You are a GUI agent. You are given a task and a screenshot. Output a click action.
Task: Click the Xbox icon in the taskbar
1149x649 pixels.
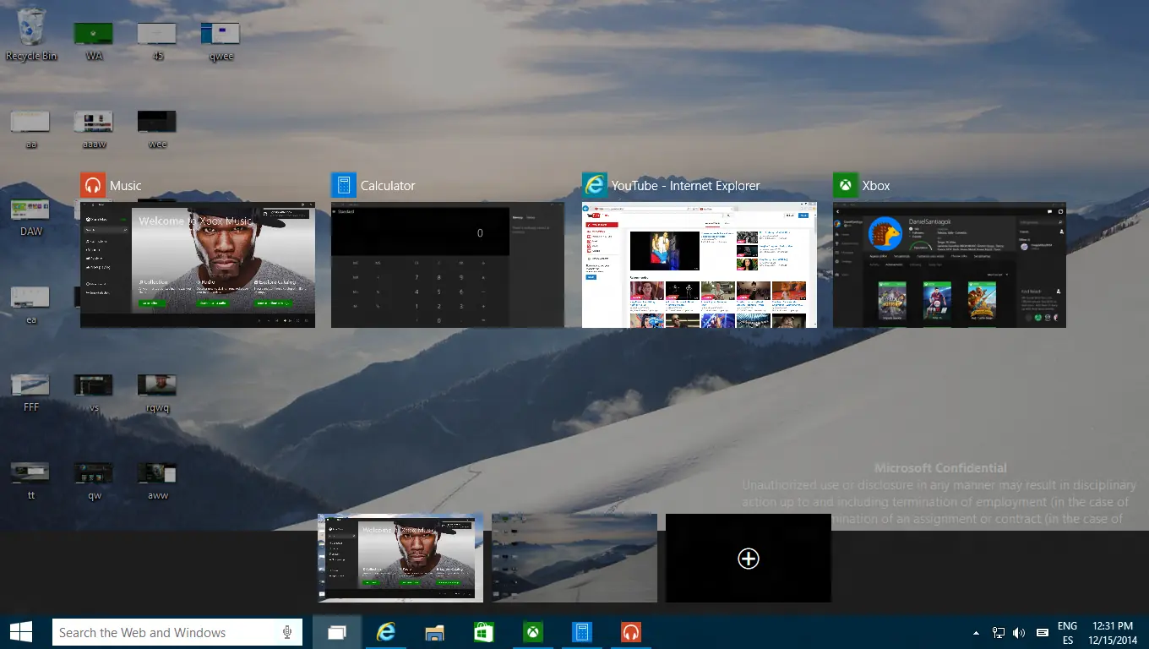coord(532,632)
